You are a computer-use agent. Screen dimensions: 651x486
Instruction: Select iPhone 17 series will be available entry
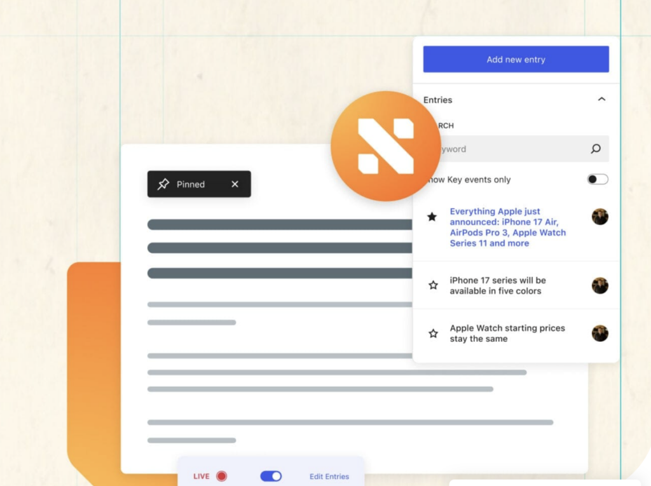tap(497, 285)
